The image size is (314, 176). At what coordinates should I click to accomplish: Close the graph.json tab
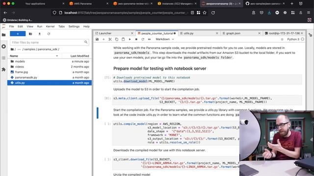260,33
